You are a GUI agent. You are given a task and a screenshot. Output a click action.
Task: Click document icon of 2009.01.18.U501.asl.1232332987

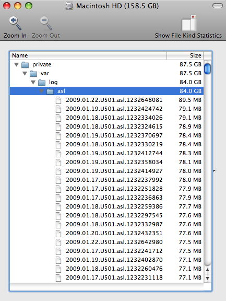pyautogui.click(x=58, y=225)
